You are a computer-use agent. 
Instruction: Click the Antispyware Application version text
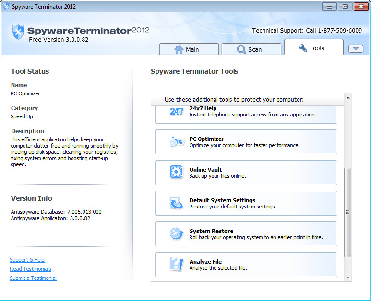[50, 218]
